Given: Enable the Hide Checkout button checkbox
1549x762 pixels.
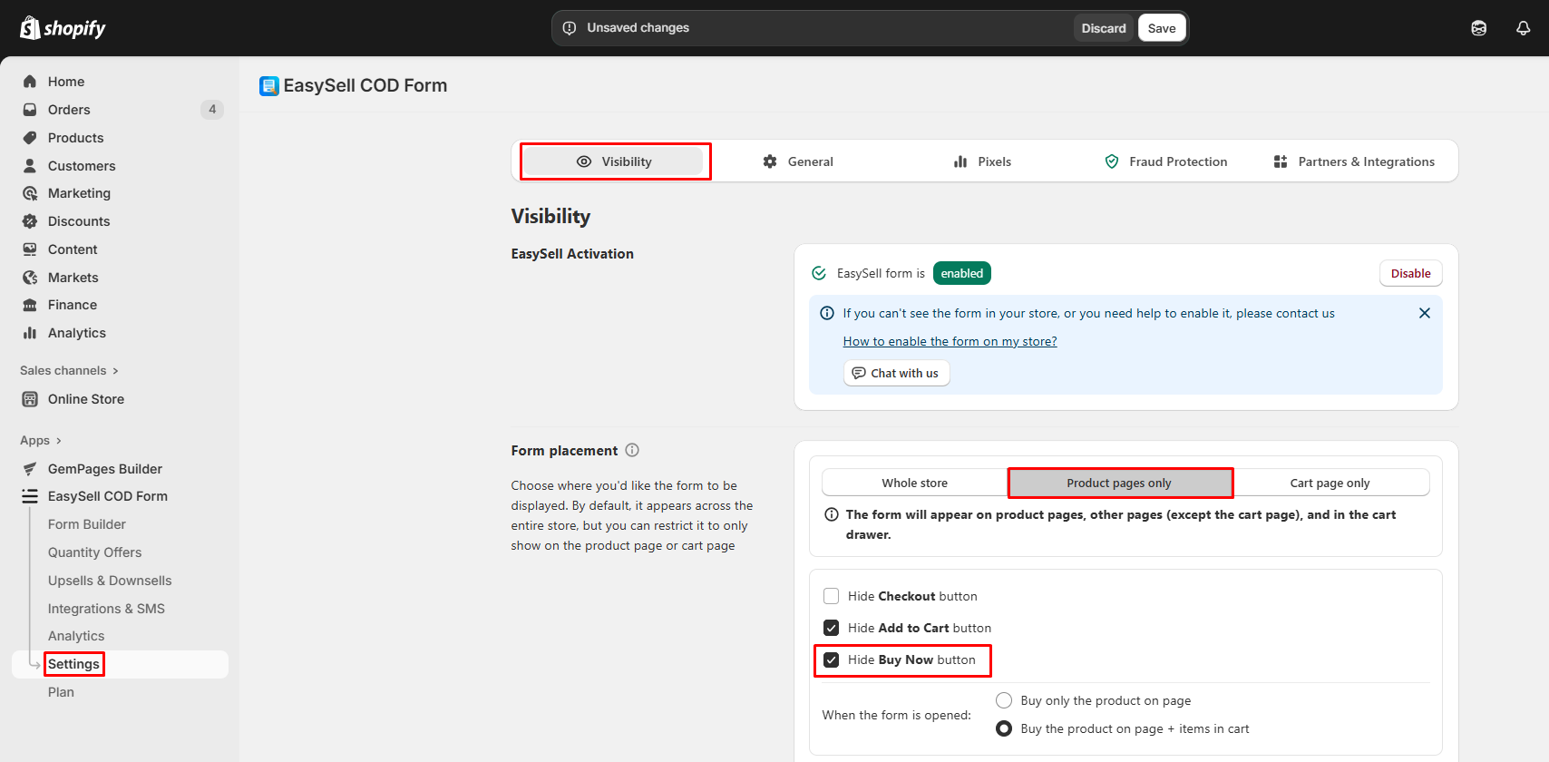Looking at the screenshot, I should pyautogui.click(x=831, y=596).
